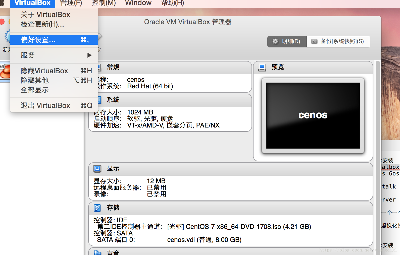Click the 预览 monitor icon
Viewport: 400px width, 255px height.
coord(262,67)
